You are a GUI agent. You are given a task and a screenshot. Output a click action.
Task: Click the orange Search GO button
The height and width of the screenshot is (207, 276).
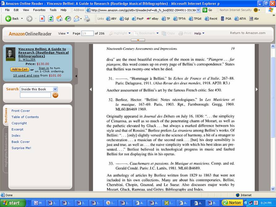(x=55, y=95)
